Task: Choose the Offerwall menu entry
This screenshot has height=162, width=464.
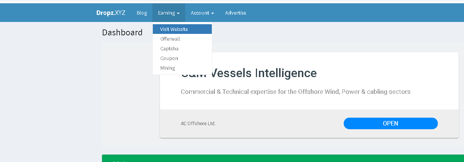Action: click(x=170, y=39)
